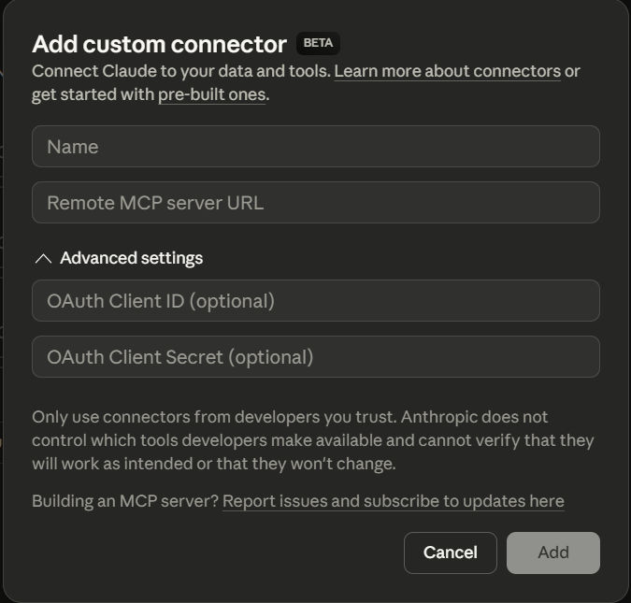Collapse the Advanced settings chevron arrow
This screenshot has height=603, width=631.
tap(42, 258)
